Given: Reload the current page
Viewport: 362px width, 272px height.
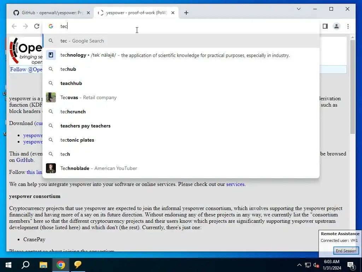Looking at the screenshot, I should [37, 26].
